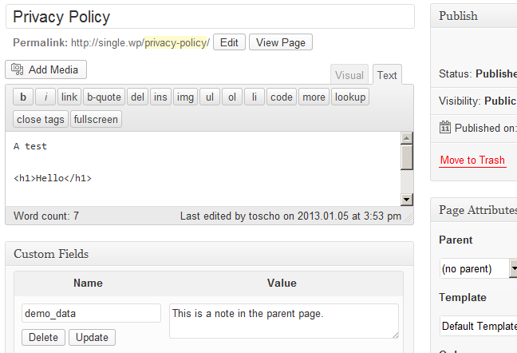Click the Last edited by toscho text
The width and height of the screenshot is (517, 353).
290,216
